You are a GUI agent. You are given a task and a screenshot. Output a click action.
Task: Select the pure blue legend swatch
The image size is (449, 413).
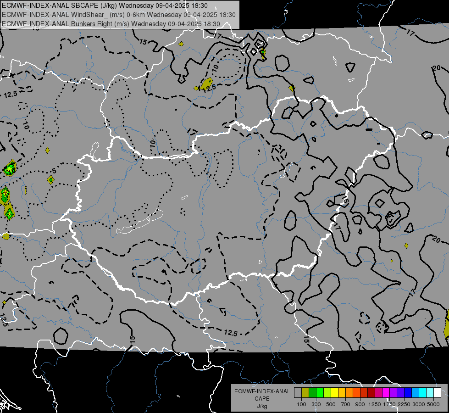[x=408, y=393]
